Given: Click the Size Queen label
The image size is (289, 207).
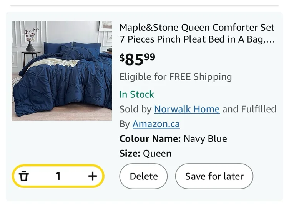Looking at the screenshot, I should click(145, 154).
